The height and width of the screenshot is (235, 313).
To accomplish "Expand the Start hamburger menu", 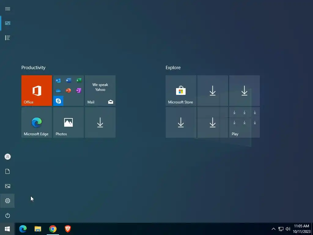I will tap(8, 9).
